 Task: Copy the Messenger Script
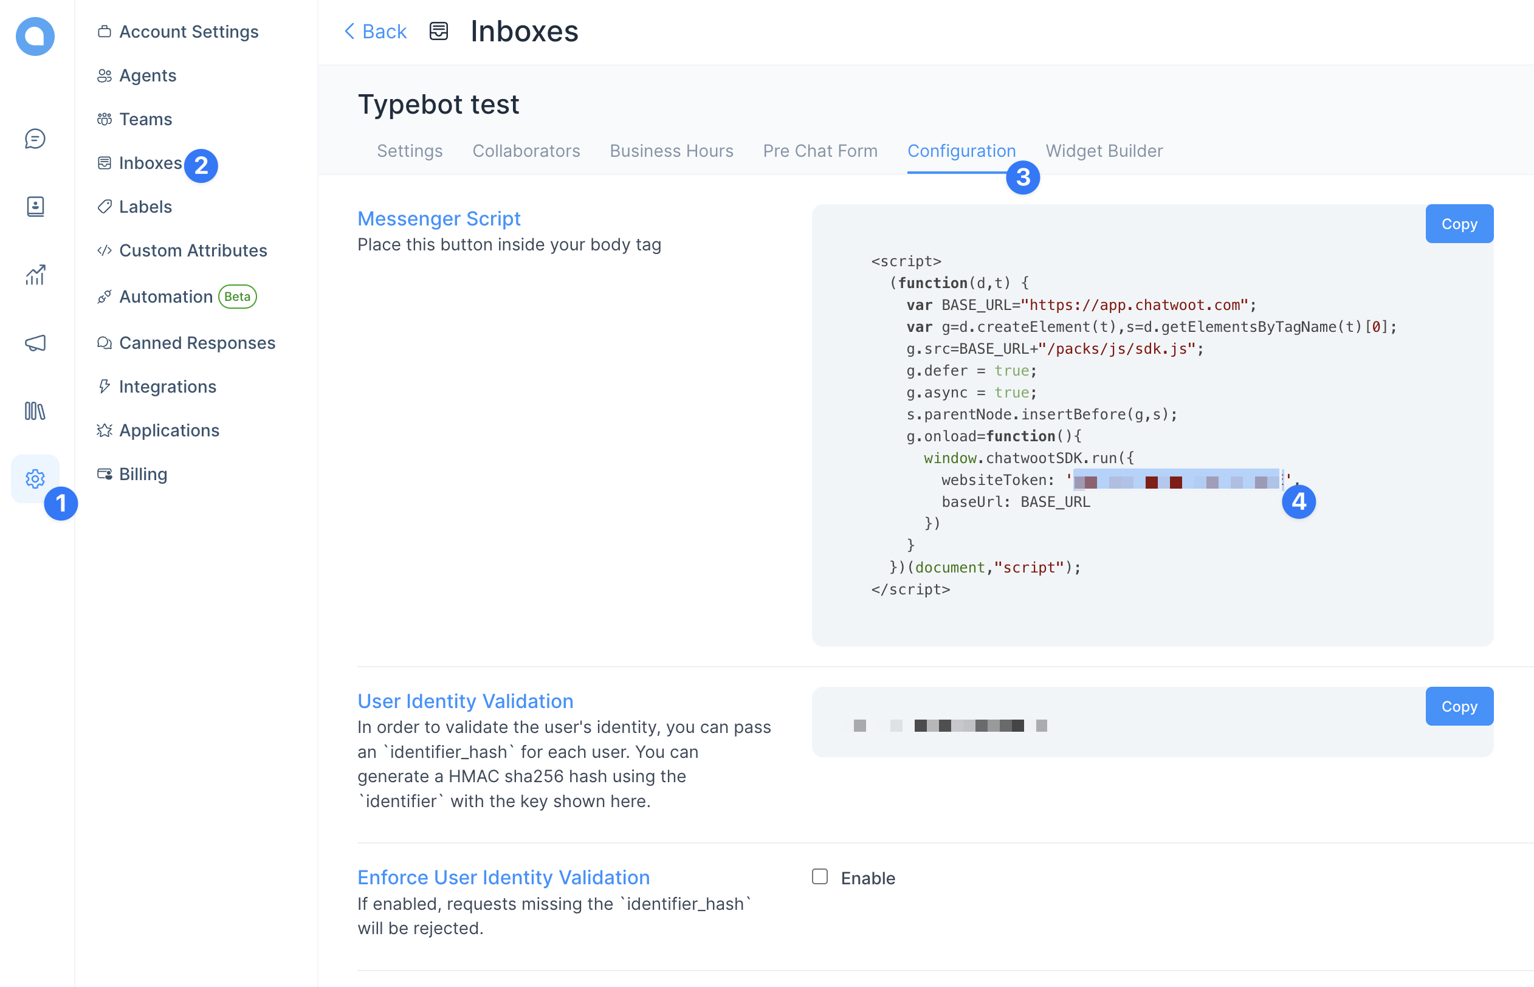tap(1459, 224)
